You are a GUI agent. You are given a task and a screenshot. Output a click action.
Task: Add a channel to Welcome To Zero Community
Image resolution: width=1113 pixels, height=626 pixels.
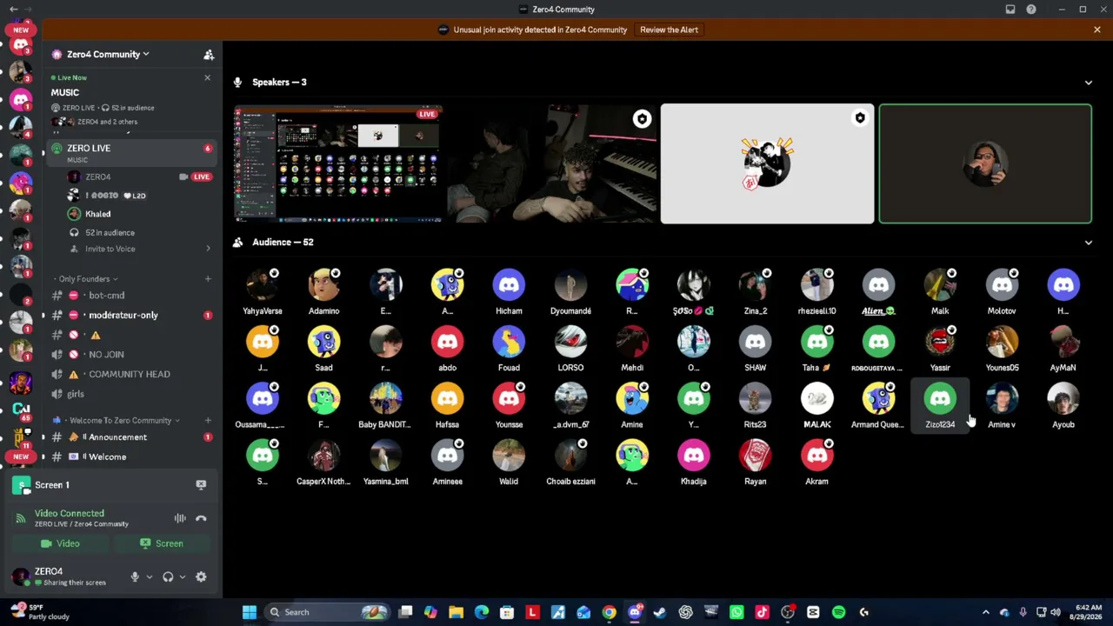[208, 421]
